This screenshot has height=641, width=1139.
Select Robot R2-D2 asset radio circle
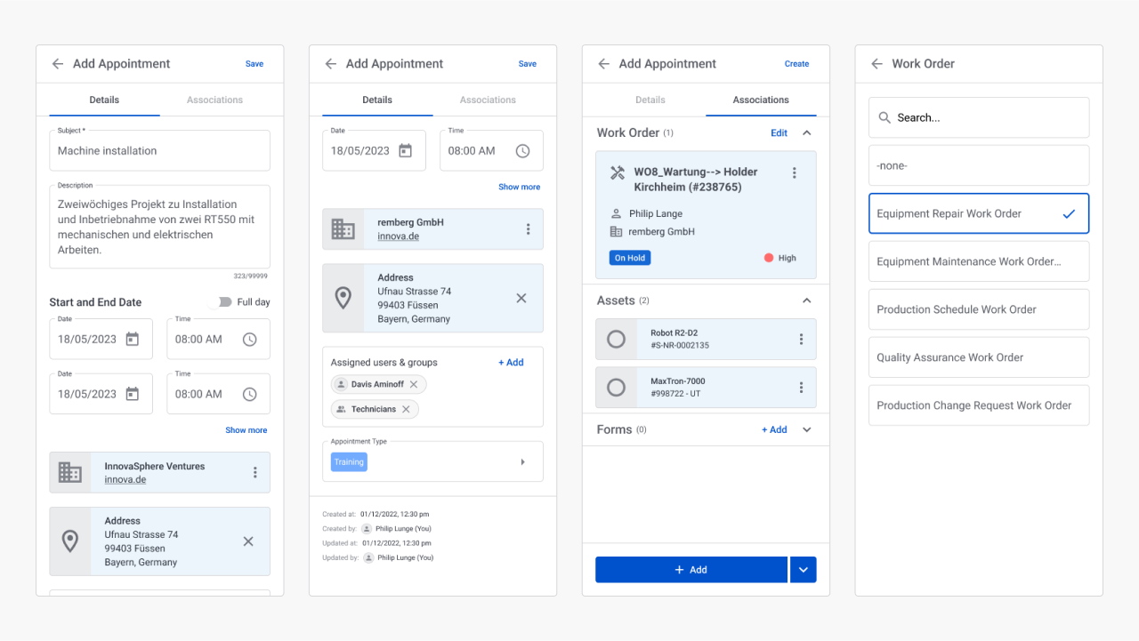click(x=616, y=339)
